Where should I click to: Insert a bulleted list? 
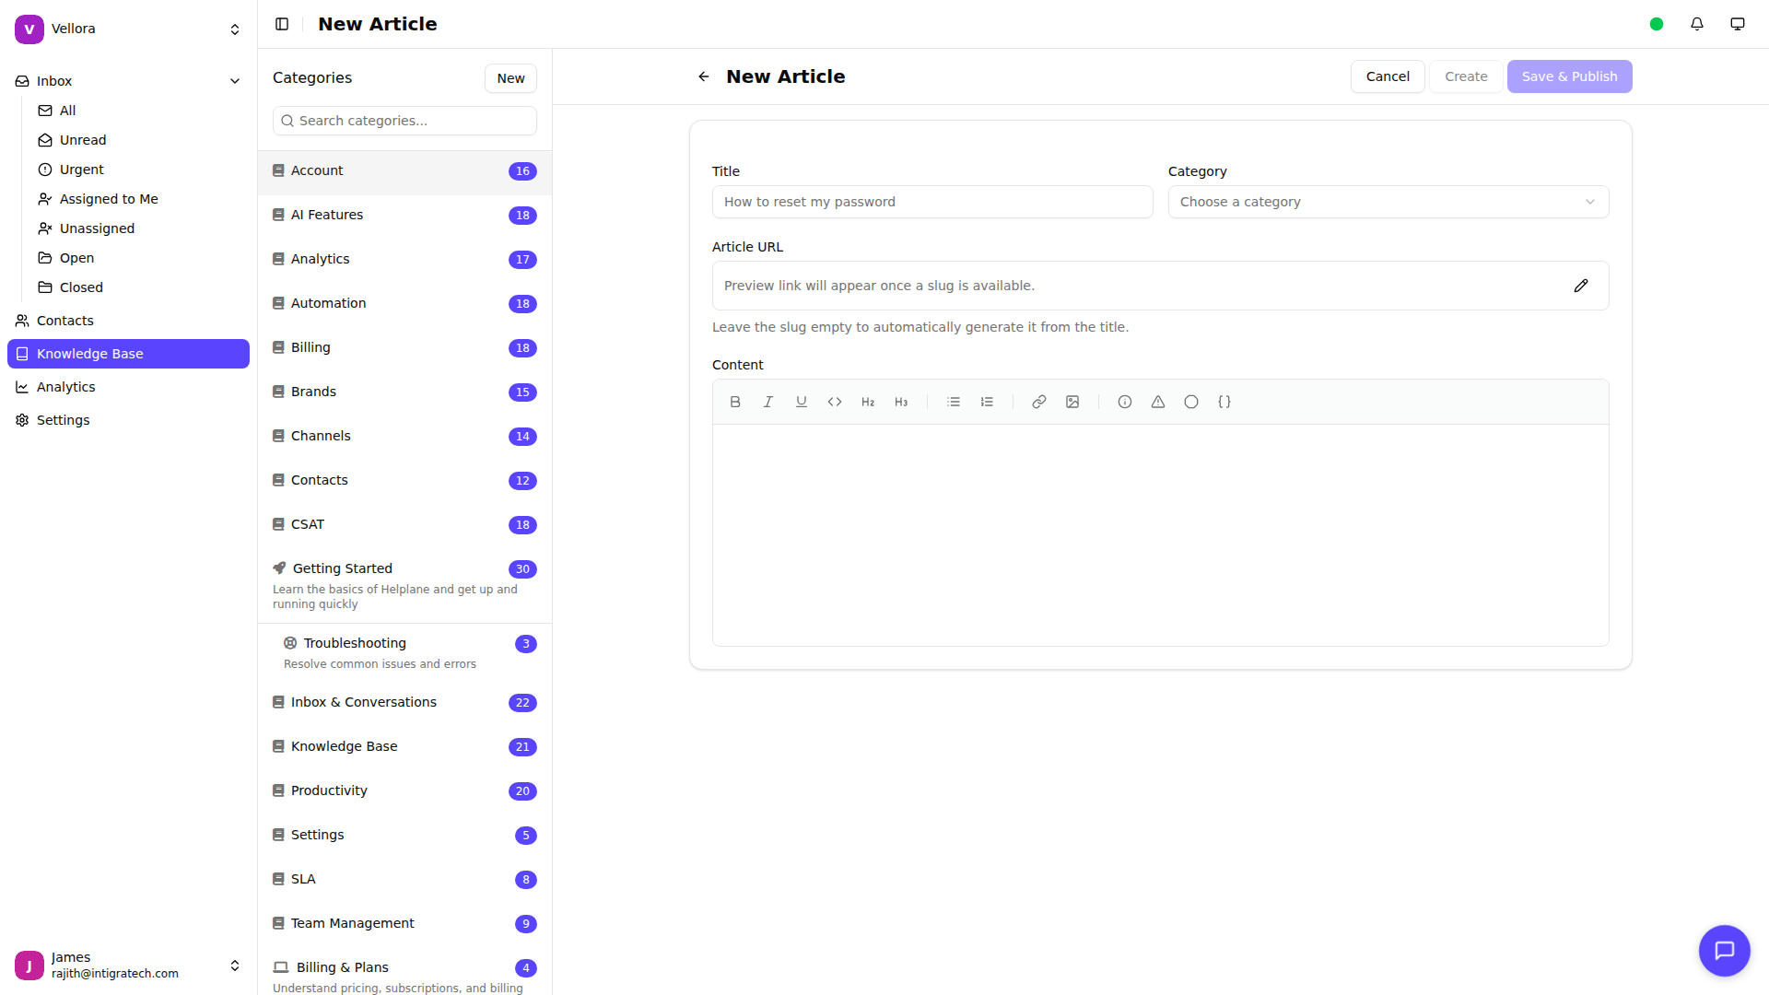pyautogui.click(x=954, y=402)
